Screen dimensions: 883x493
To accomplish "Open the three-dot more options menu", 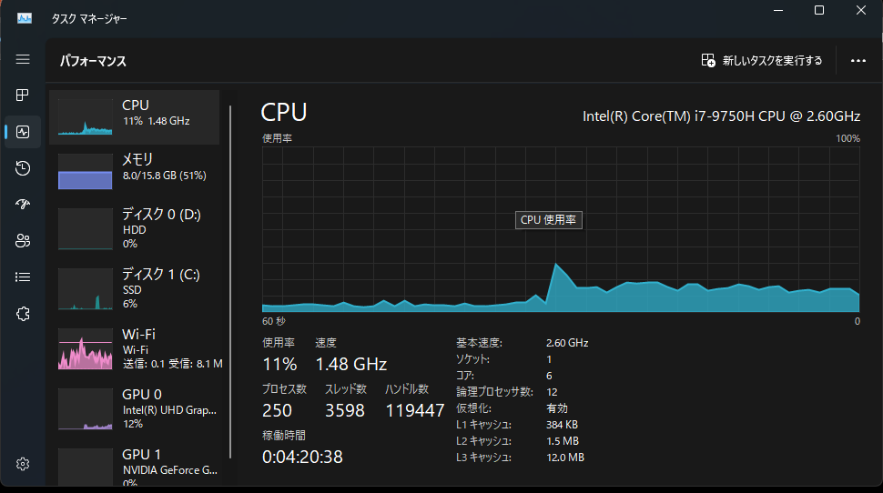I will [858, 60].
